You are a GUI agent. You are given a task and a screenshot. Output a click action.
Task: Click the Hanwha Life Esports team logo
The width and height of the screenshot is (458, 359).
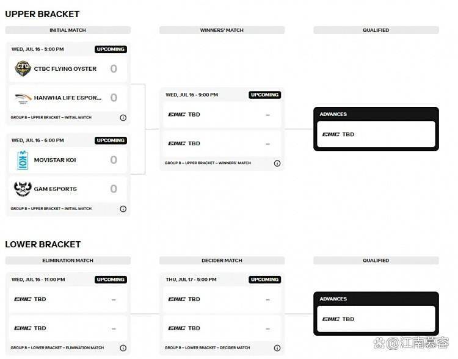pos(23,98)
